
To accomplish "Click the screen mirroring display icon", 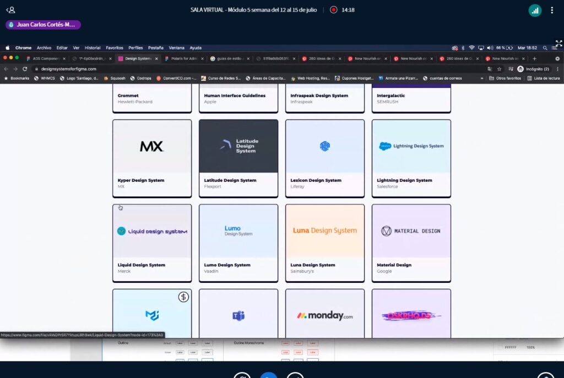I will tap(481, 48).
